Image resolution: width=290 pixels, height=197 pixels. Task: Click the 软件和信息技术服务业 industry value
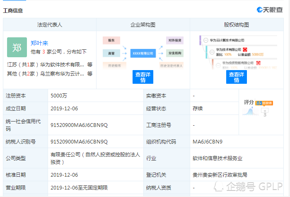(217, 158)
